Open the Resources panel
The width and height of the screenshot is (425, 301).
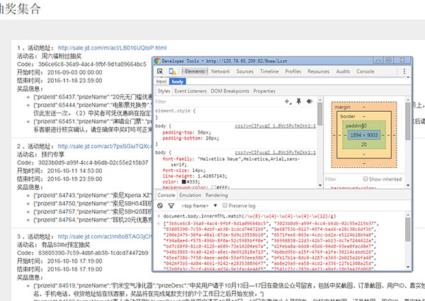click(x=319, y=72)
